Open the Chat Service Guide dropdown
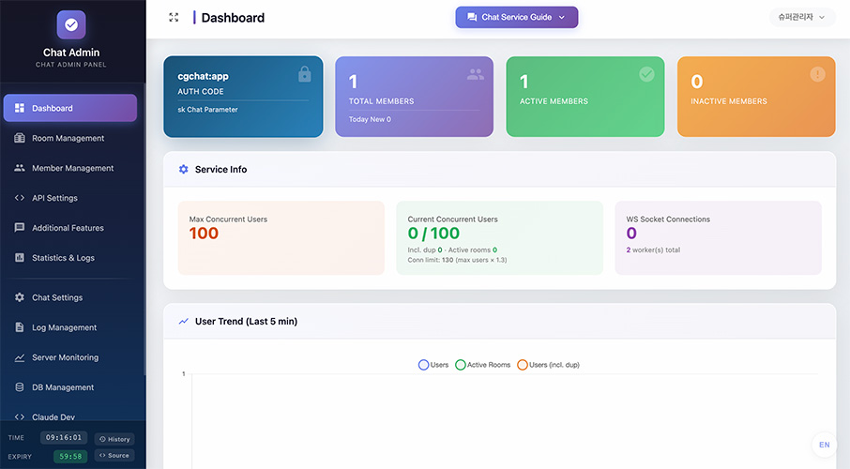 pyautogui.click(x=517, y=17)
